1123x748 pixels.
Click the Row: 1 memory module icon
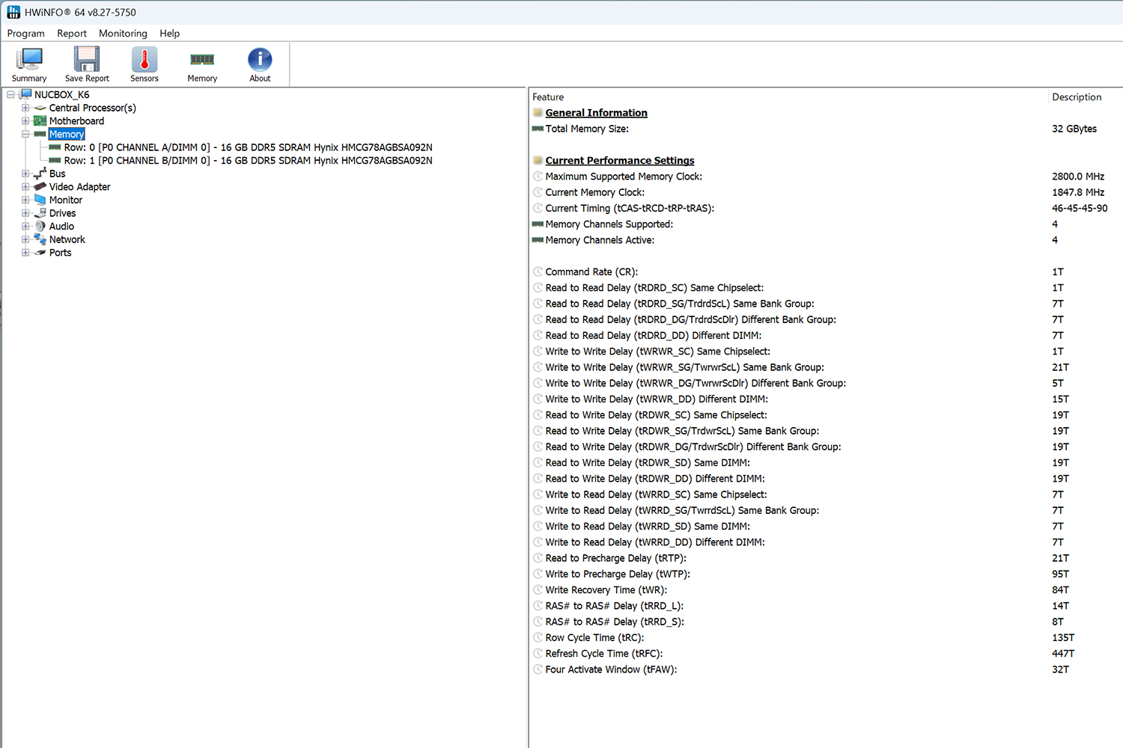pos(55,161)
